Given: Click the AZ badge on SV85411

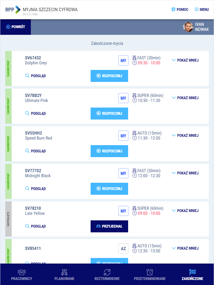Looking at the screenshot, I should (x=123, y=249).
